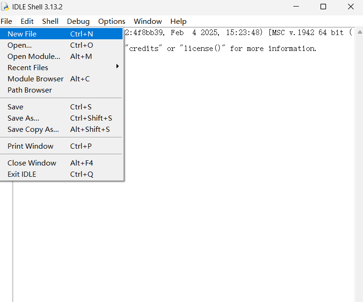Select Close Window entry

(61, 163)
